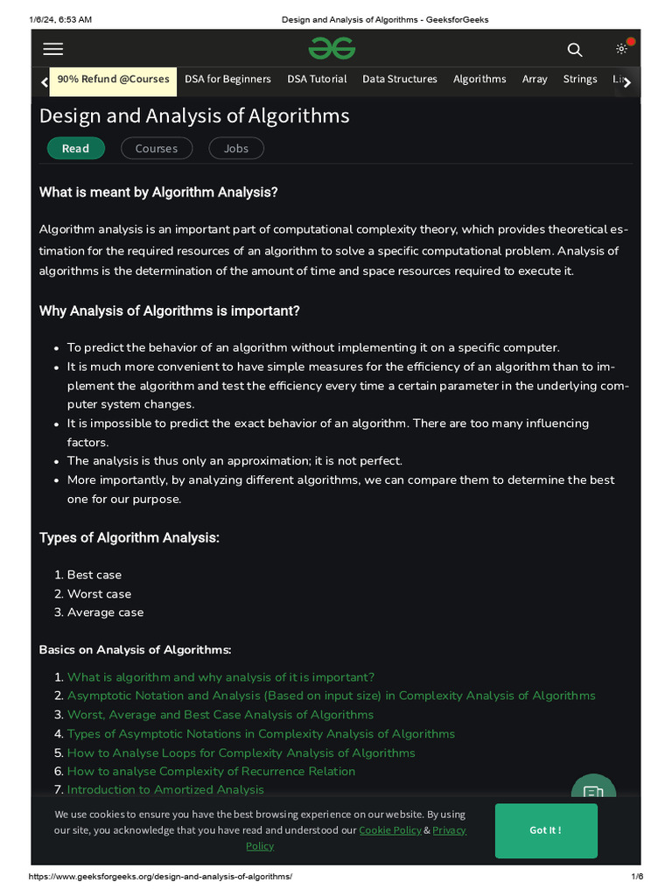
Task: Go to the Algorithms nav item
Action: pyautogui.click(x=479, y=79)
